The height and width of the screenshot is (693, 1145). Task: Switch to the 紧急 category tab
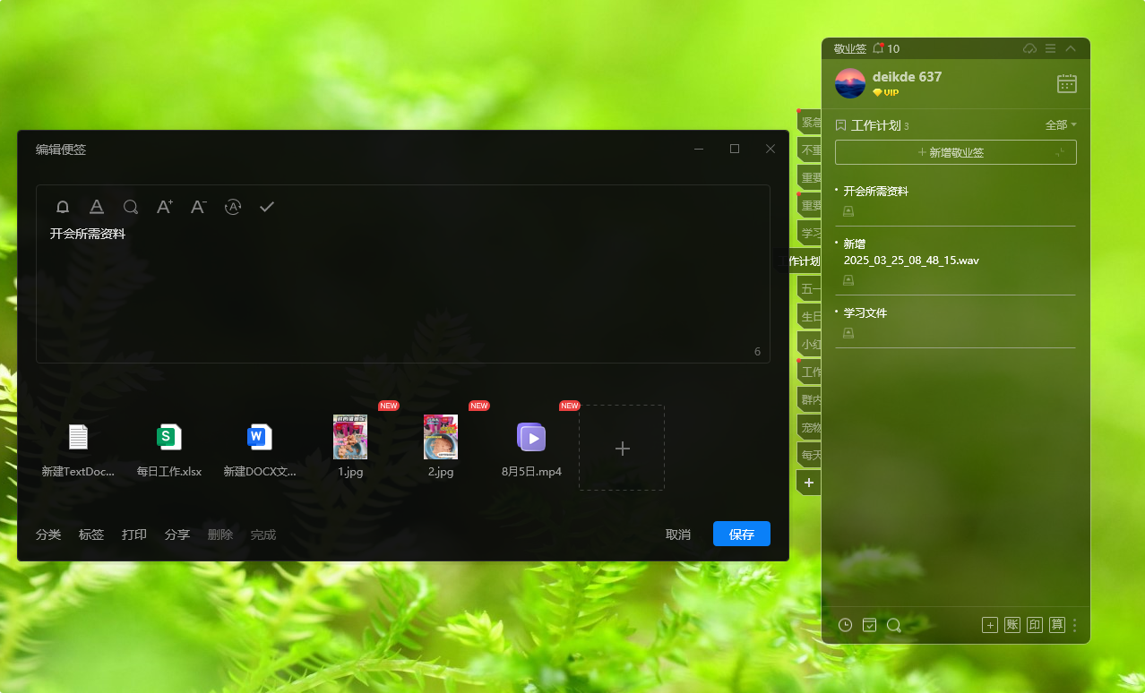coord(810,122)
